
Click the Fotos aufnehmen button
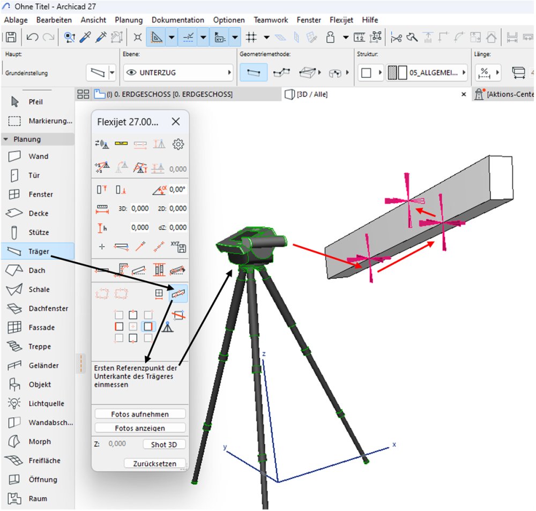coord(140,414)
